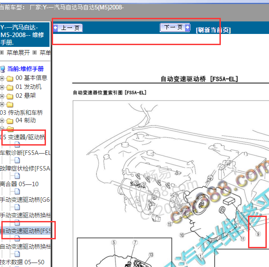Click callout number 13 in diagram
269x267 pixels.
151,254
